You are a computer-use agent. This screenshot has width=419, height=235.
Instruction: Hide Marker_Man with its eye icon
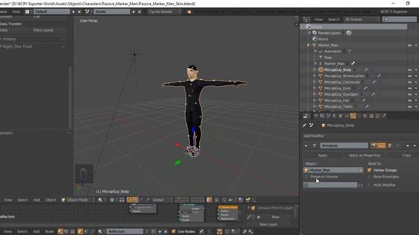(410, 45)
